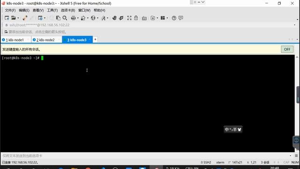Click the SSH2 status bar entry
The height and width of the screenshot is (169, 300).
point(206,162)
